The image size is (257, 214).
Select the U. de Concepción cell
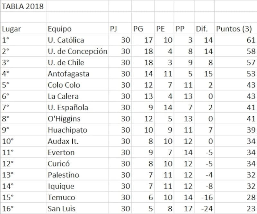[77, 51]
